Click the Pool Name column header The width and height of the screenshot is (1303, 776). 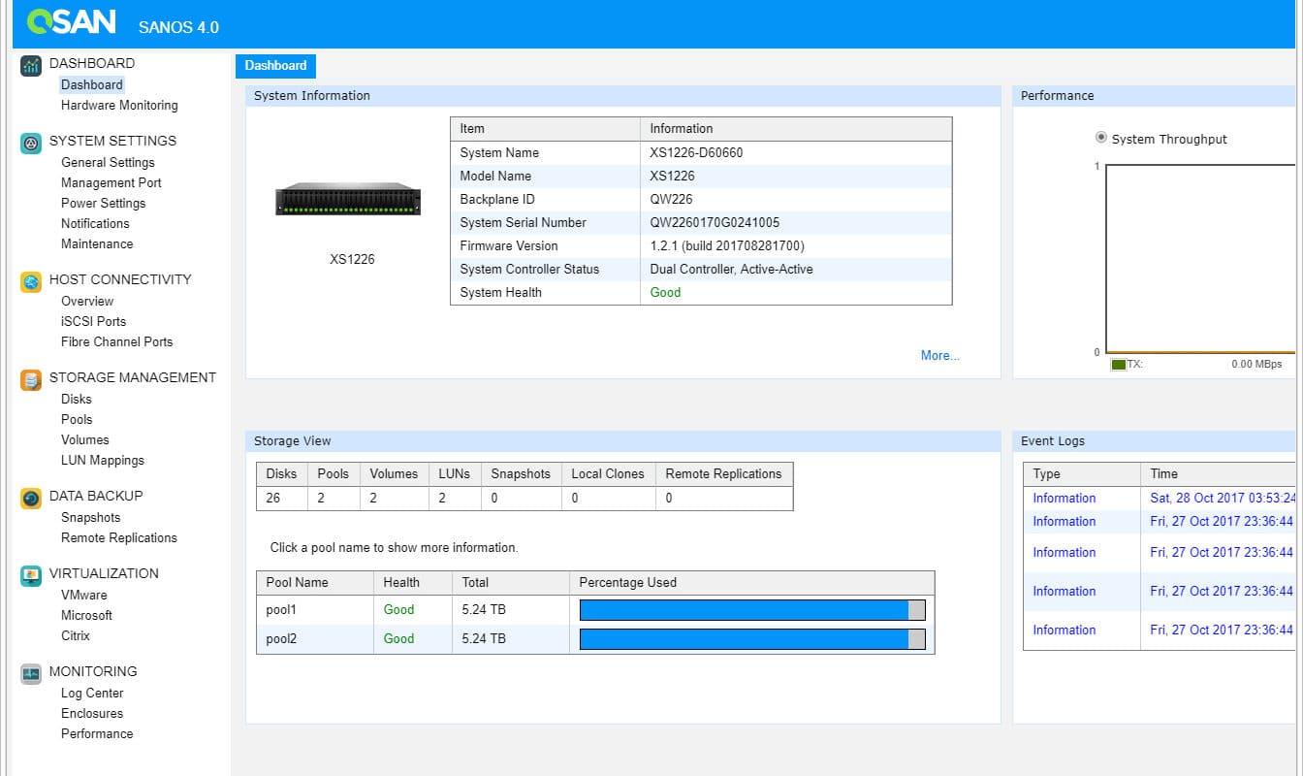click(315, 582)
